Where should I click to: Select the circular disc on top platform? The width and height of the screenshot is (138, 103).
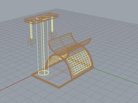[x=42, y=18]
